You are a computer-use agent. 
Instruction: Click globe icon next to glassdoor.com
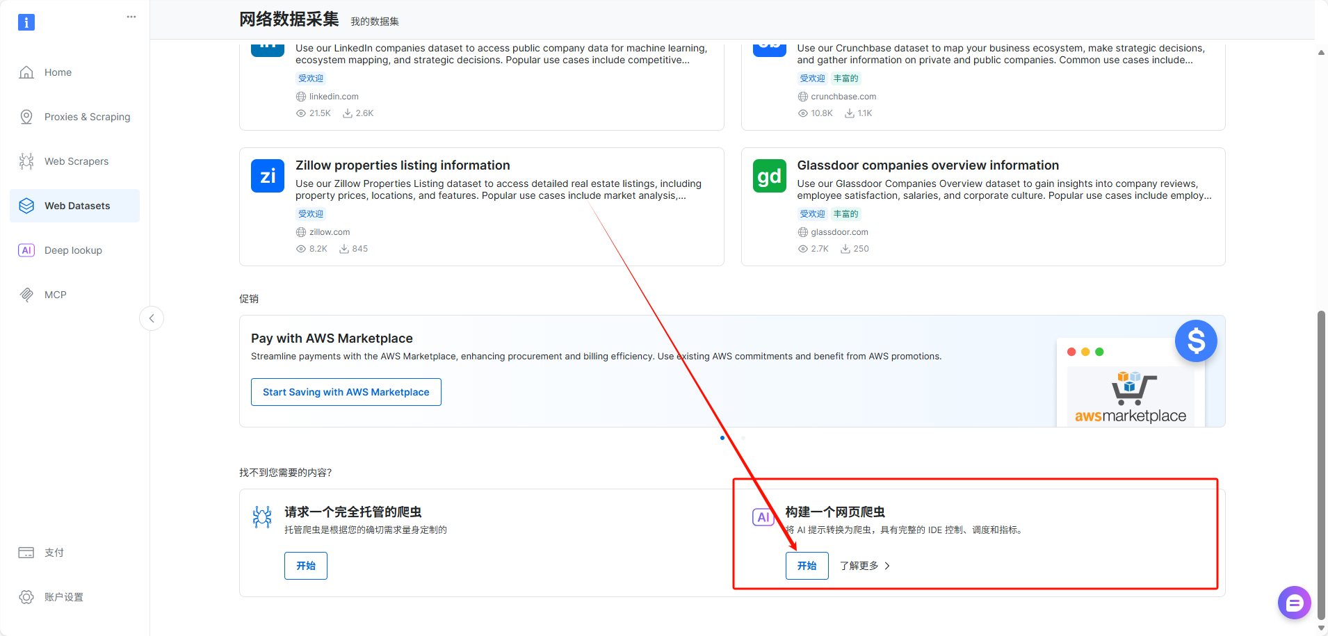[x=803, y=232]
